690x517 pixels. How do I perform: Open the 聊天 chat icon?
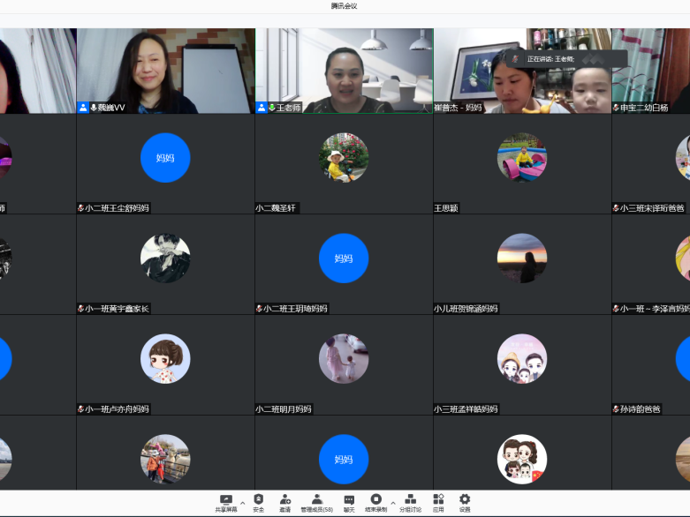[x=349, y=500]
